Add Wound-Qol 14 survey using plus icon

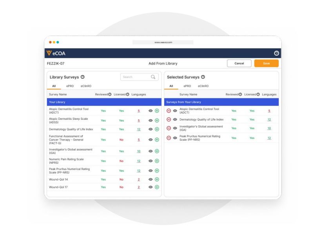click(157, 179)
